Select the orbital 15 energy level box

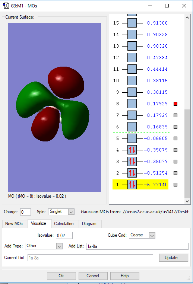tap(132, 23)
